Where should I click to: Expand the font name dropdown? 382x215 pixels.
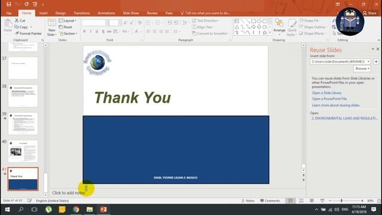tap(107, 23)
